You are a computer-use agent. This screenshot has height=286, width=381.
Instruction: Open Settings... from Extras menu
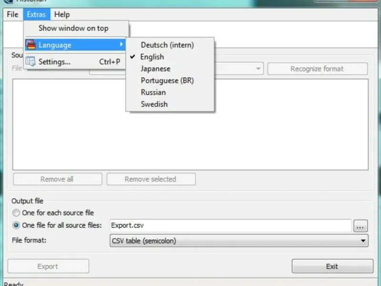76,62
